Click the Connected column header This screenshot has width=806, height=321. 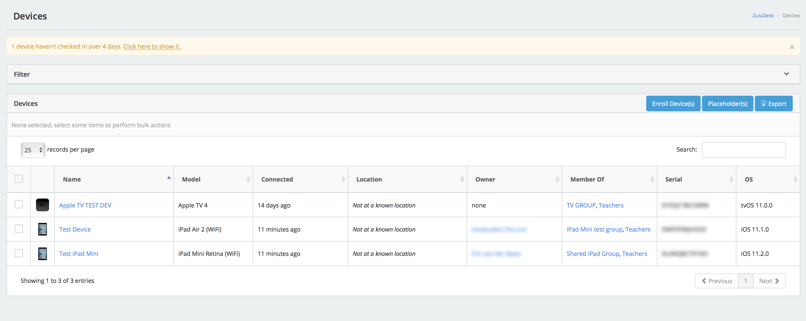[300, 179]
